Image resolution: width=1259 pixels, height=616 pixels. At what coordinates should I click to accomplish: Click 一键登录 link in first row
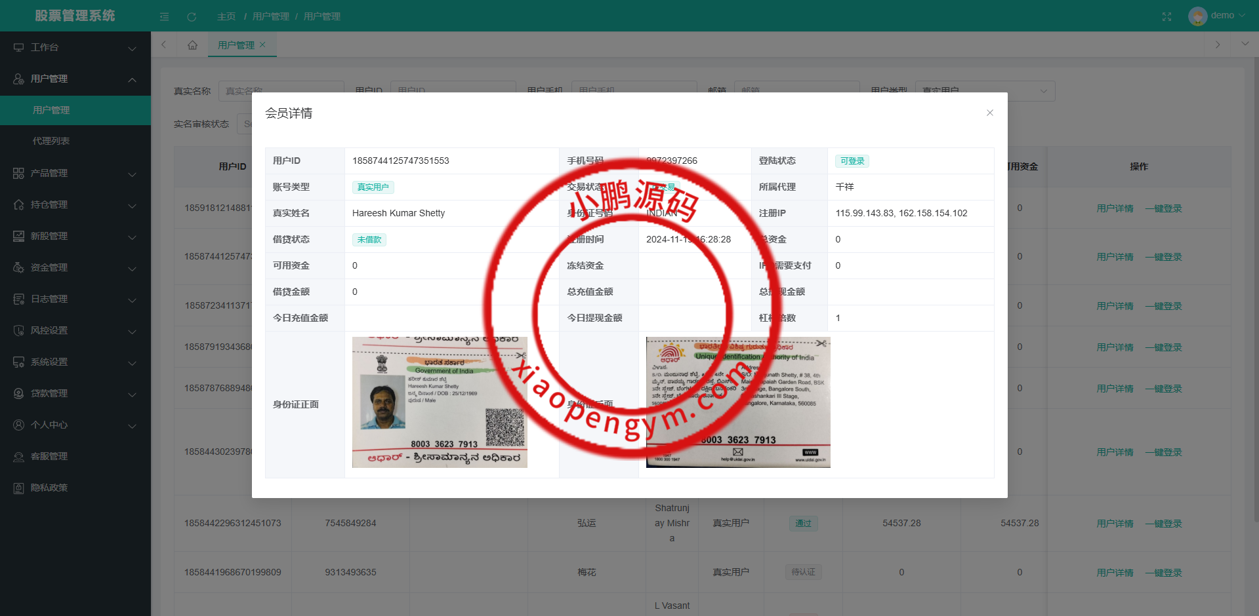[1163, 208]
